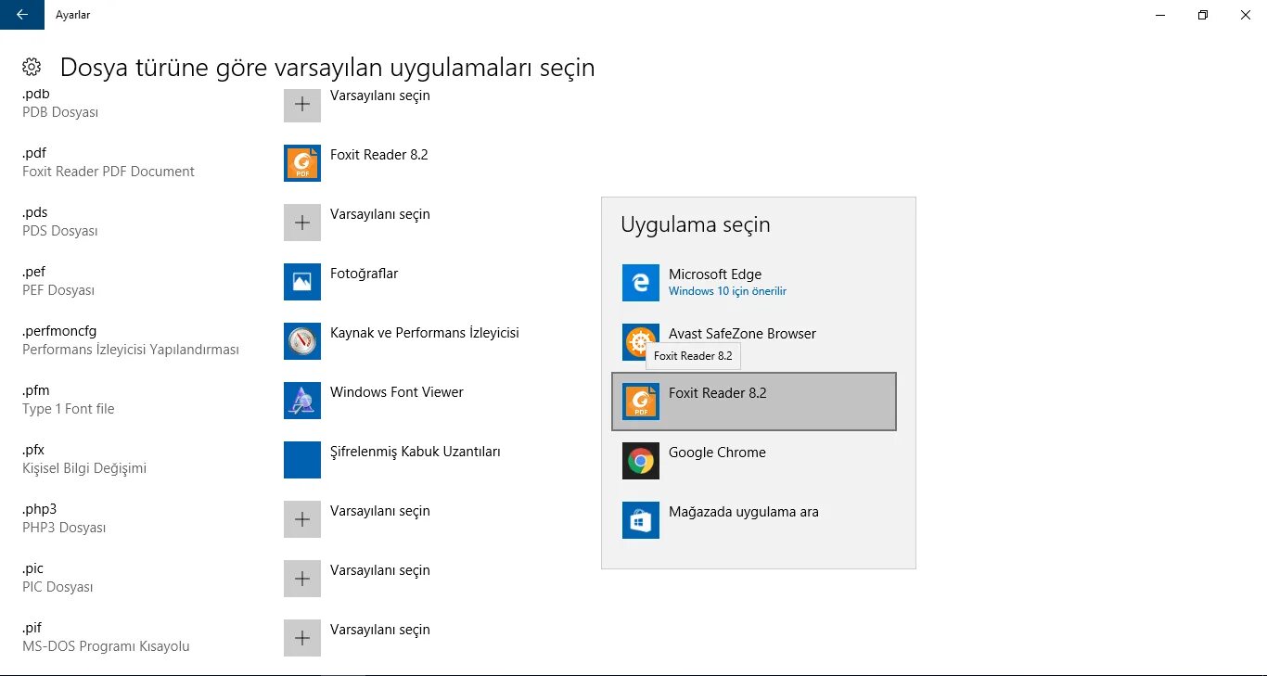Click Fotoğraflar label for .pef
The image size is (1267, 676).
pos(365,274)
